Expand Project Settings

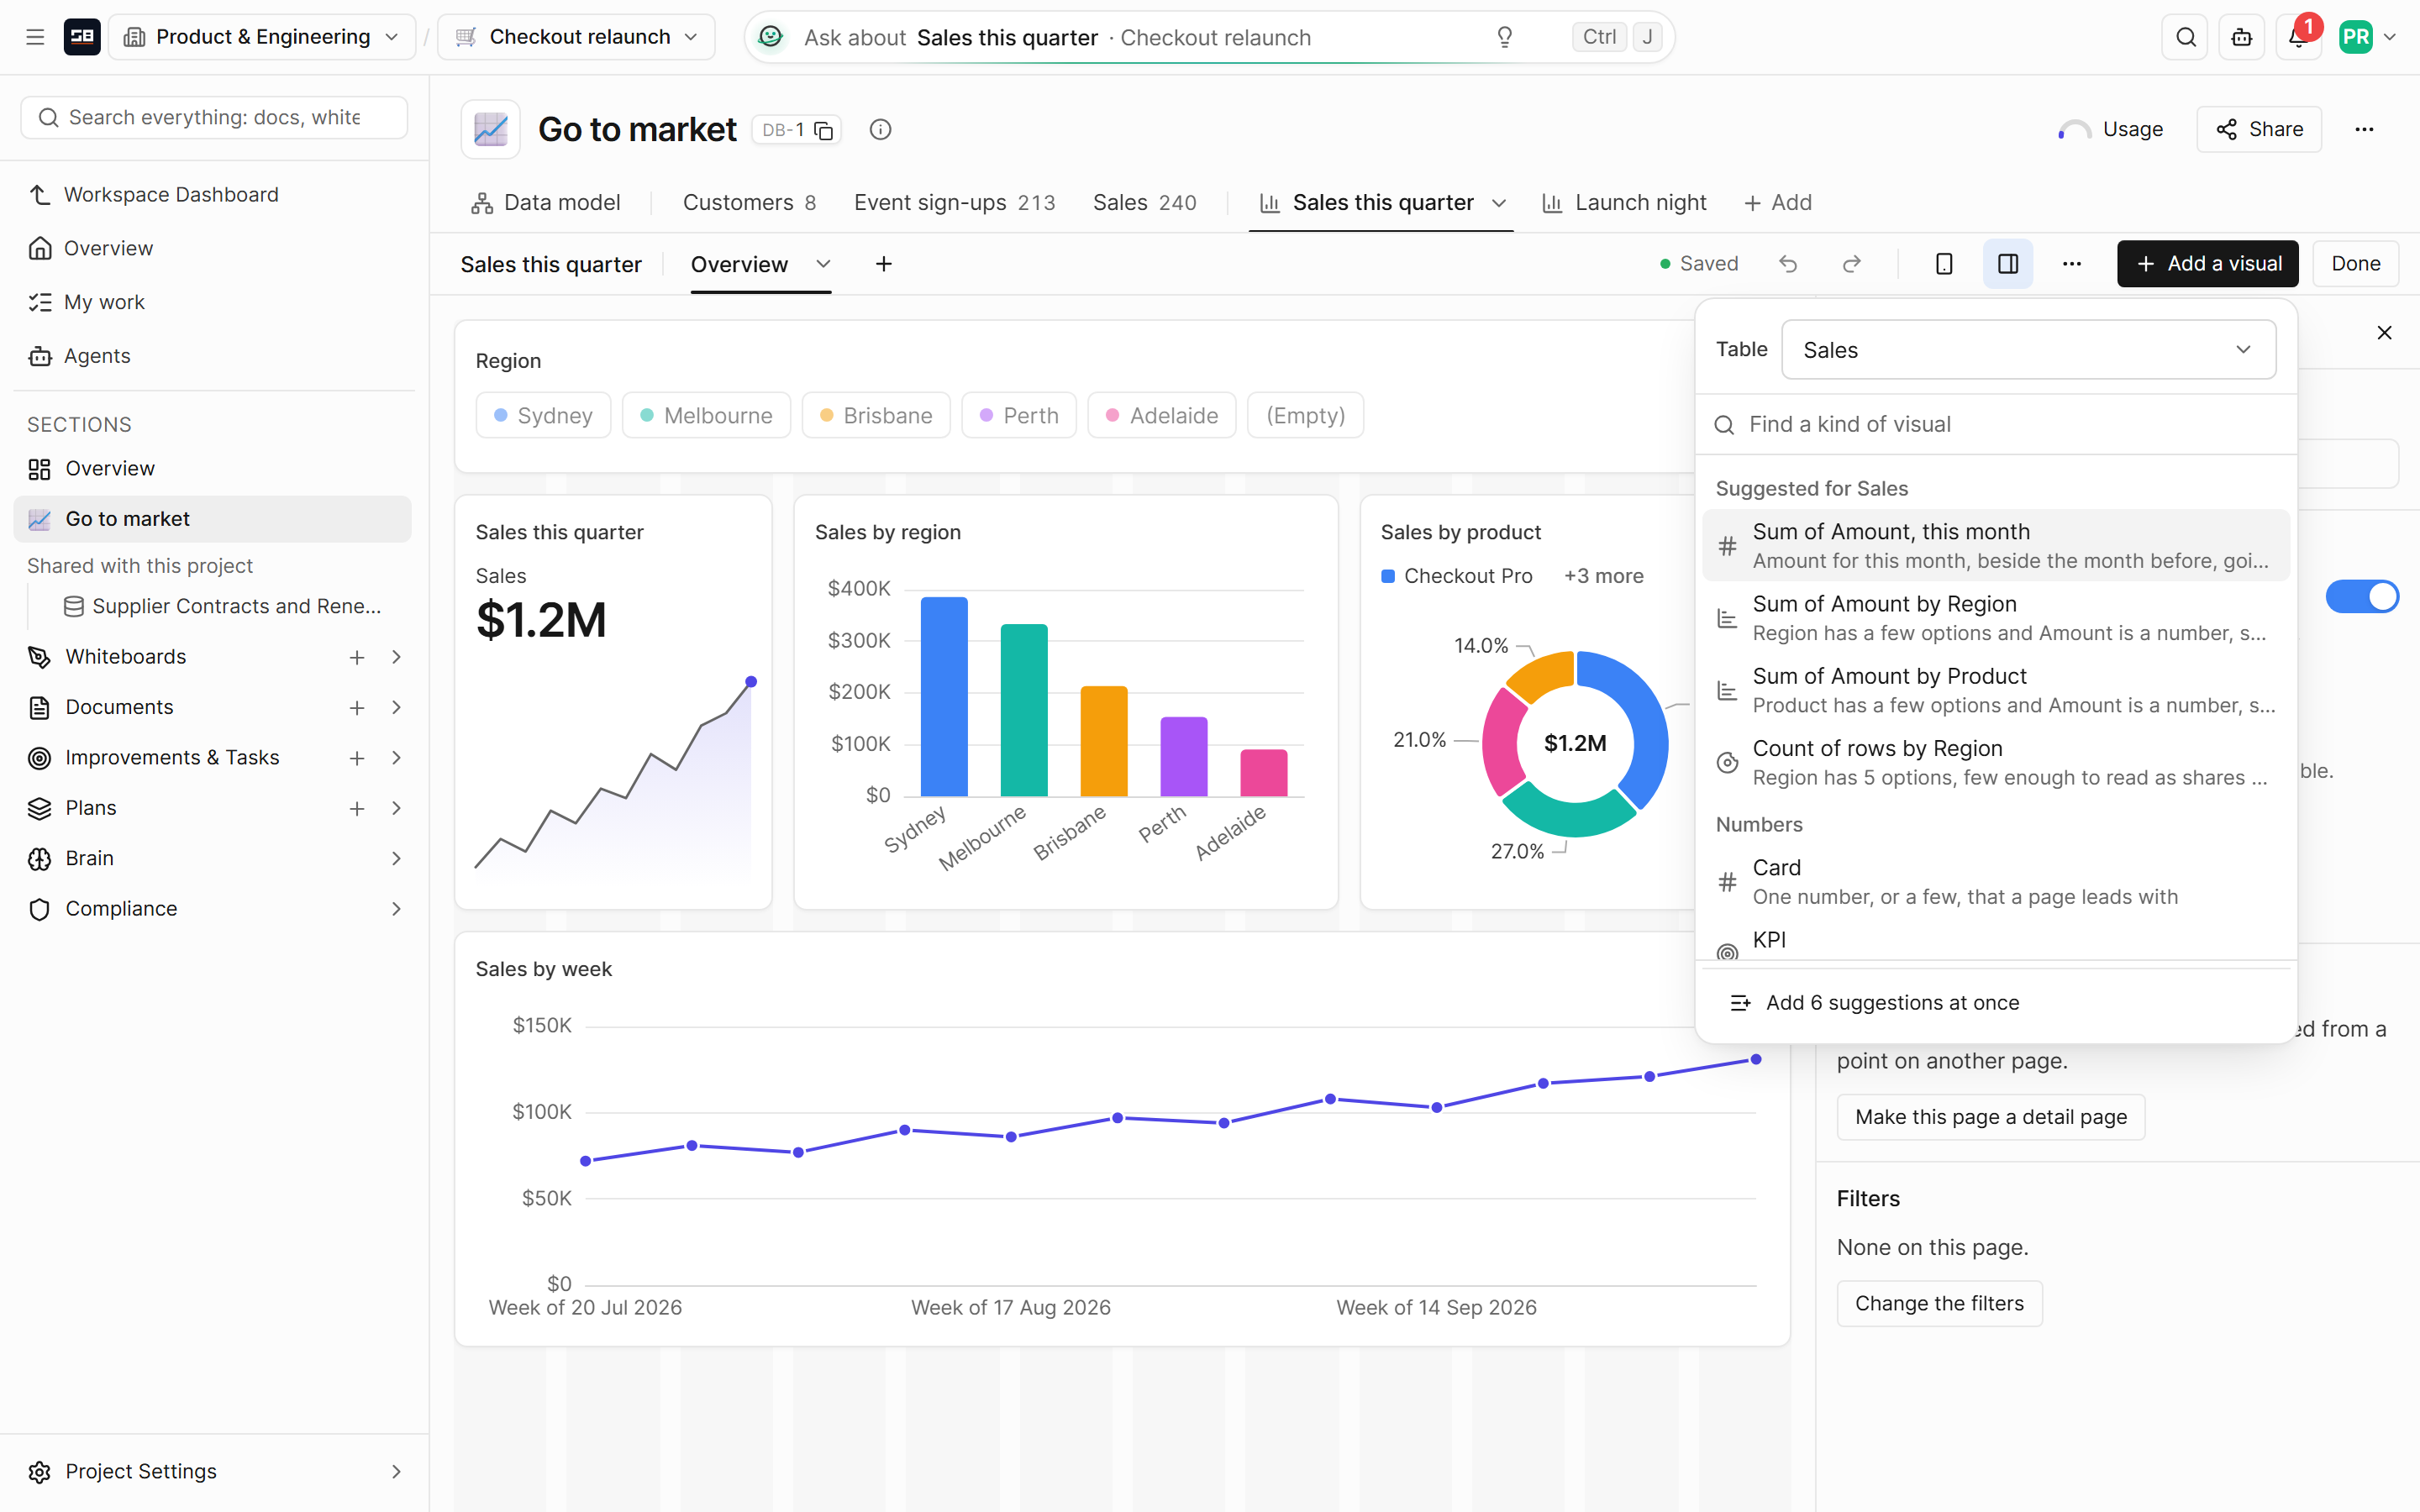click(396, 1471)
